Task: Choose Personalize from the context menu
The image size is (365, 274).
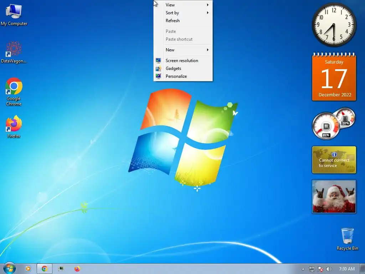Action: [x=183, y=76]
